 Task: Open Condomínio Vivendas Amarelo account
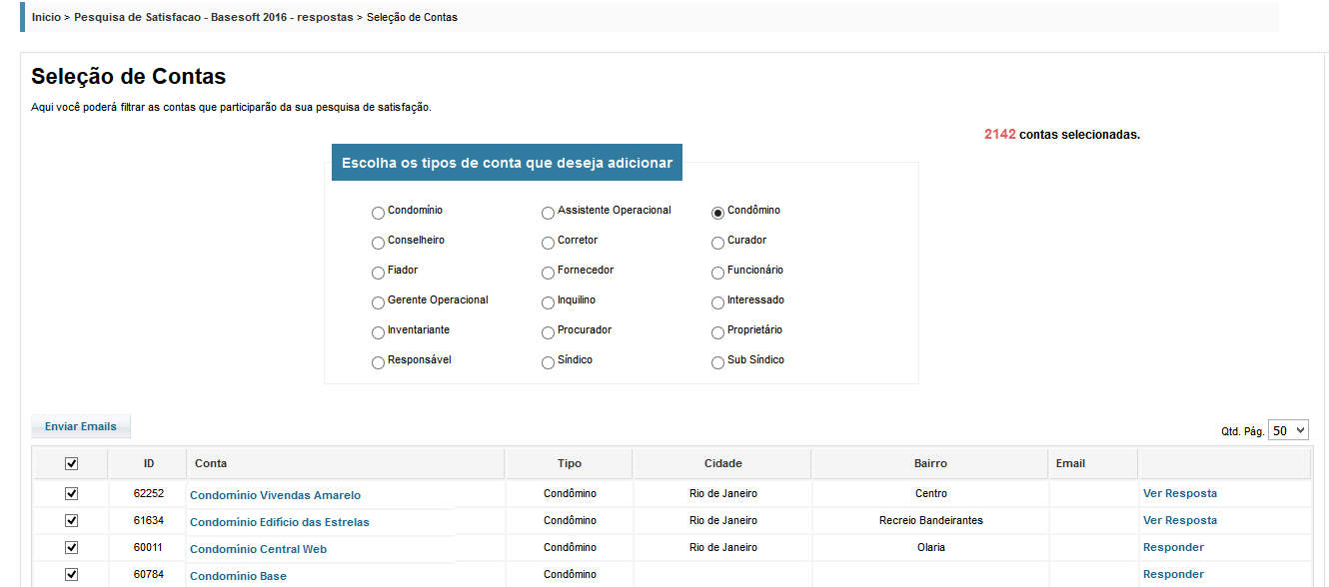275,495
